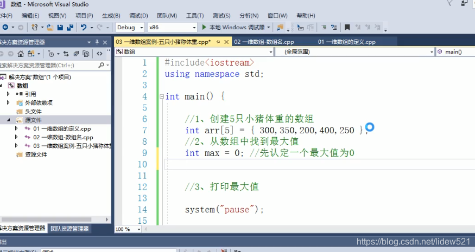Open the 调试(D) menu
475x252 pixels.
(x=138, y=16)
